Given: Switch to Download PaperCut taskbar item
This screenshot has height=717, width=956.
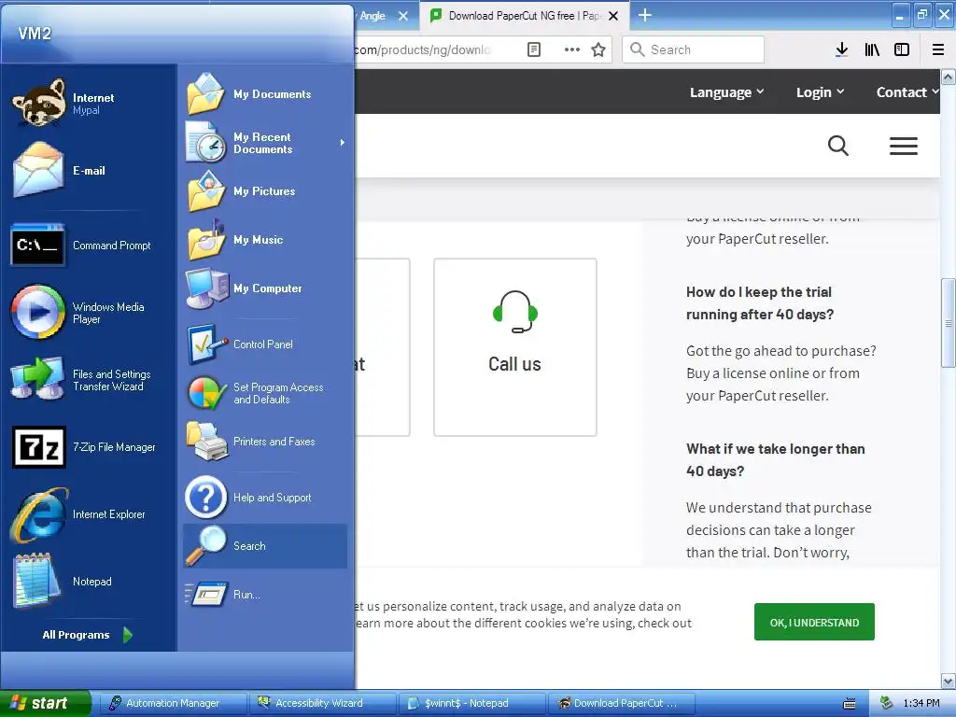Looking at the screenshot, I should (x=622, y=703).
